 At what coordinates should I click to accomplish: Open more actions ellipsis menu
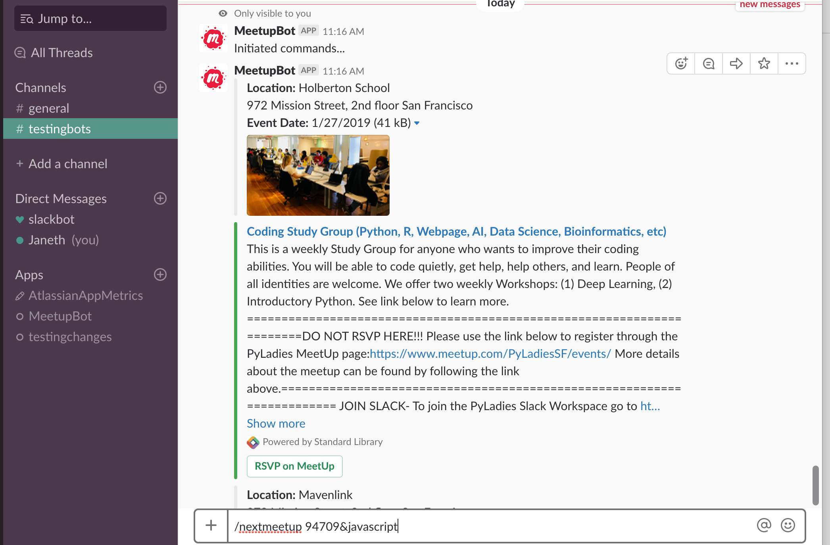pos(792,63)
